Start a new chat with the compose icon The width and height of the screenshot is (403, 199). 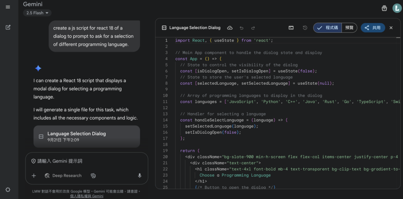tap(8, 27)
